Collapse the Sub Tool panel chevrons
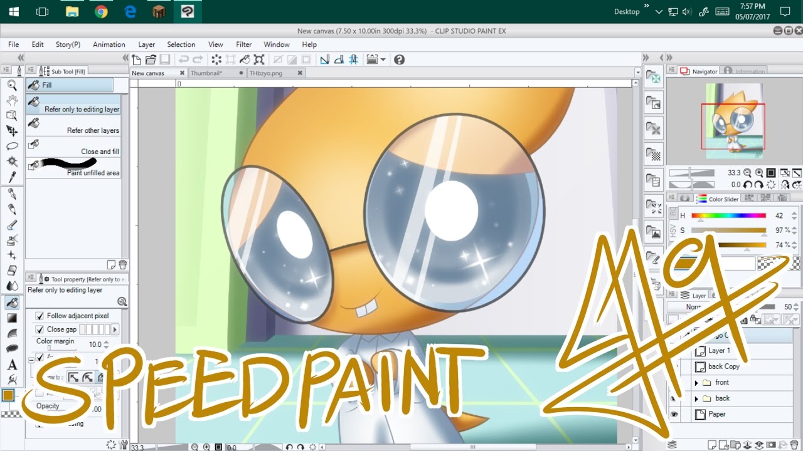 coord(125,58)
